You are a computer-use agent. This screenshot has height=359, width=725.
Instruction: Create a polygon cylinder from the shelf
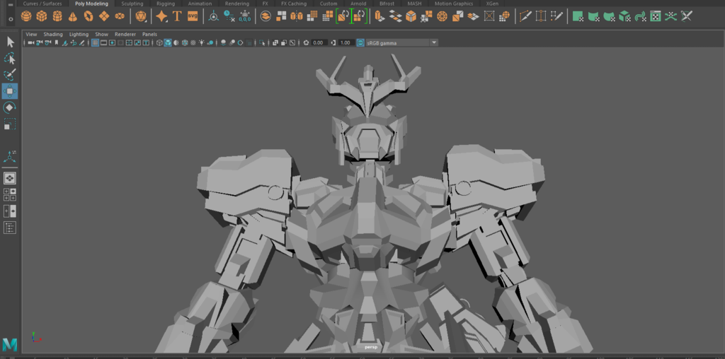57,17
